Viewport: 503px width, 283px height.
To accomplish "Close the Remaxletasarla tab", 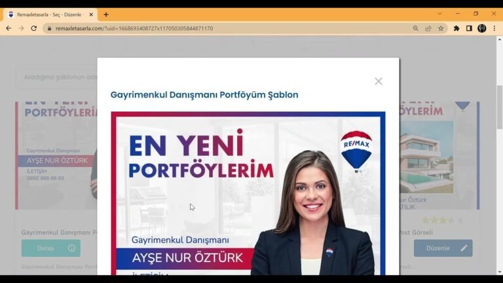I will tap(91, 14).
